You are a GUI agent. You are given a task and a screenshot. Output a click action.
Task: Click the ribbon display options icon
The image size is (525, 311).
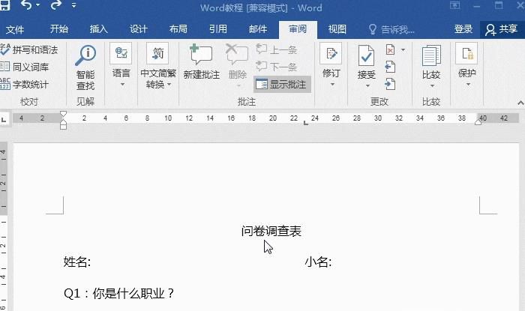pyautogui.click(x=455, y=5)
